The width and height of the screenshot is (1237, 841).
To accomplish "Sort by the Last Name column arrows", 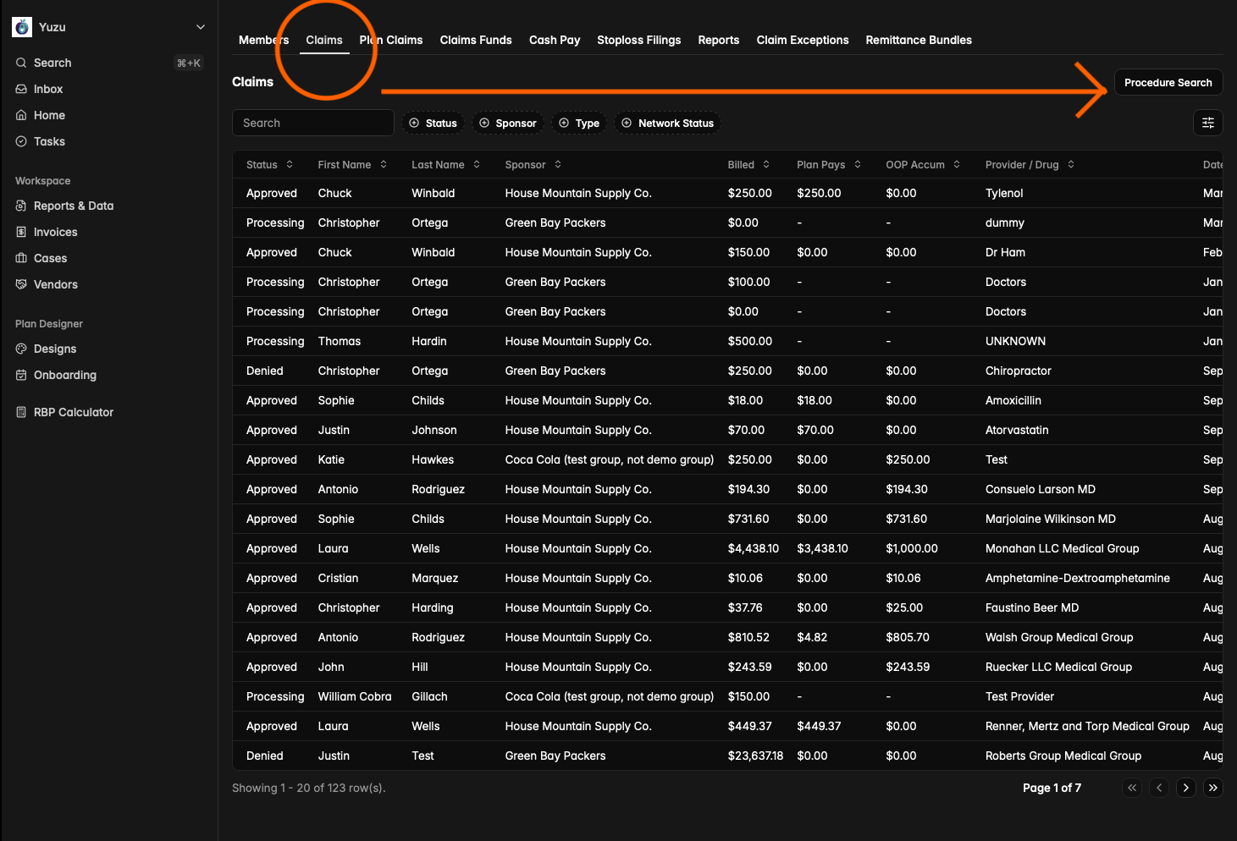I will 477,164.
